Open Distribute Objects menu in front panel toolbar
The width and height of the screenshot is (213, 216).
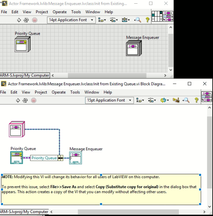pos(114,20)
